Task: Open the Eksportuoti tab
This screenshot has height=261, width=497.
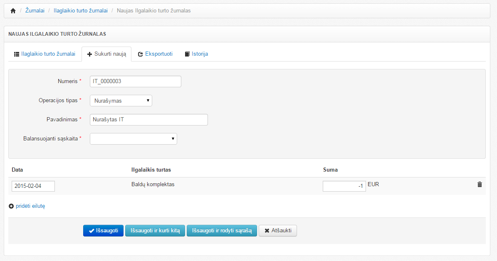Action: coord(158,54)
